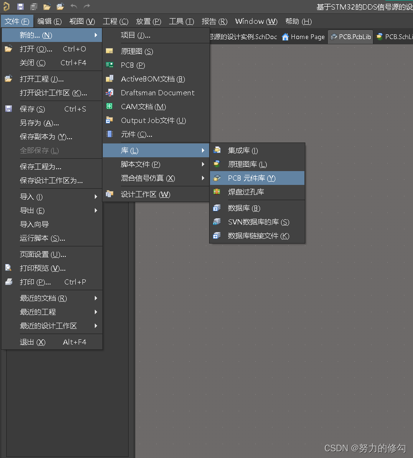
Task: Choose 运行脚本 (S) menu entry
Action: coord(52,238)
